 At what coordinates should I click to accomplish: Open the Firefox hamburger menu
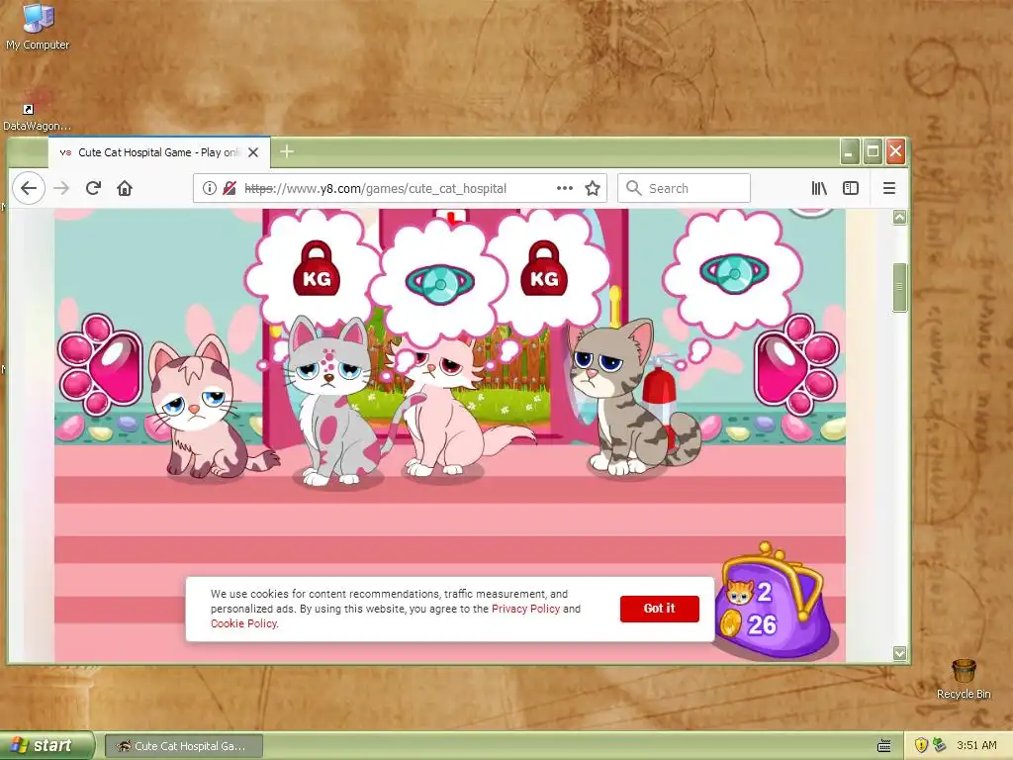pos(889,188)
